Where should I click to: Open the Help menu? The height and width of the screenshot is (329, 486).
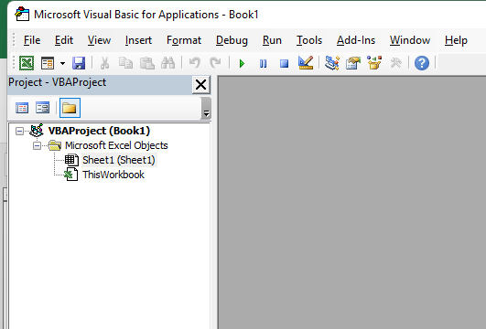tap(456, 40)
